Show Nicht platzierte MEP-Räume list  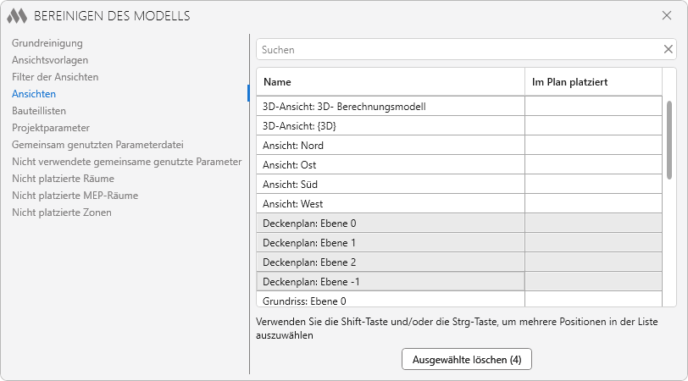[x=75, y=195]
